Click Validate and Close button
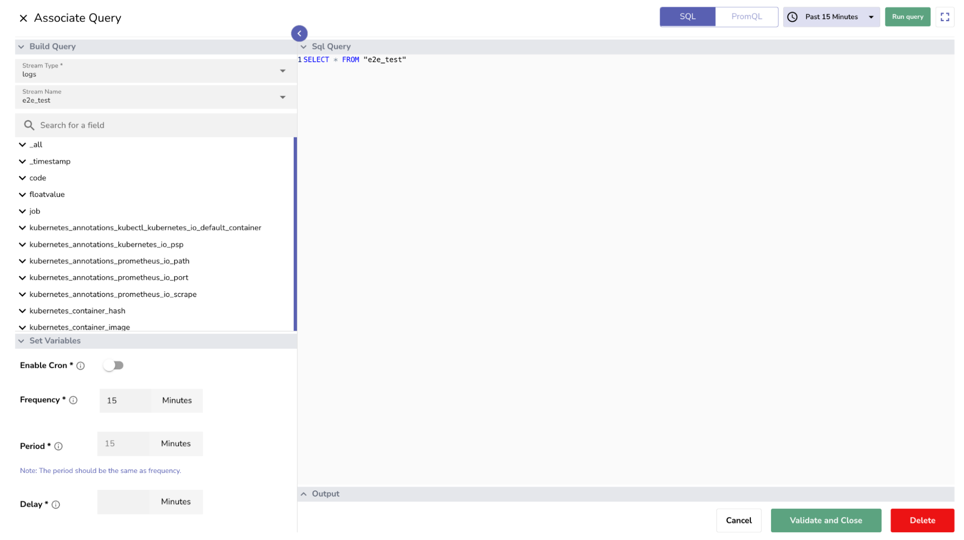Image resolution: width=964 pixels, height=540 pixels. pyautogui.click(x=825, y=520)
